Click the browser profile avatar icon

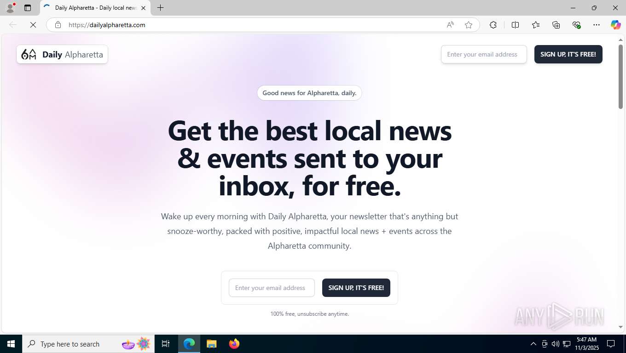(10, 8)
